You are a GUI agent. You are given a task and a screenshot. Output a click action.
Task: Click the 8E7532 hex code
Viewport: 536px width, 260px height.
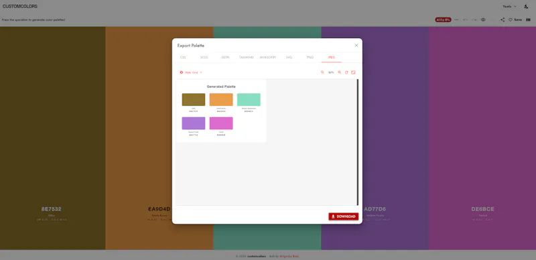(x=52, y=209)
